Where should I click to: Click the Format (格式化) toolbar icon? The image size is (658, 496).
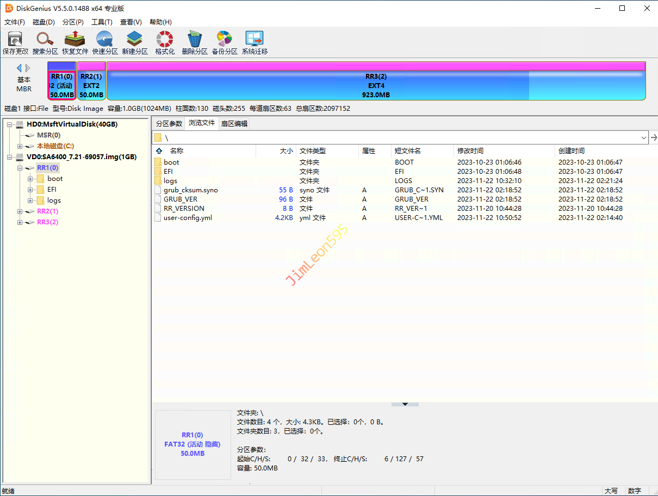(165, 43)
